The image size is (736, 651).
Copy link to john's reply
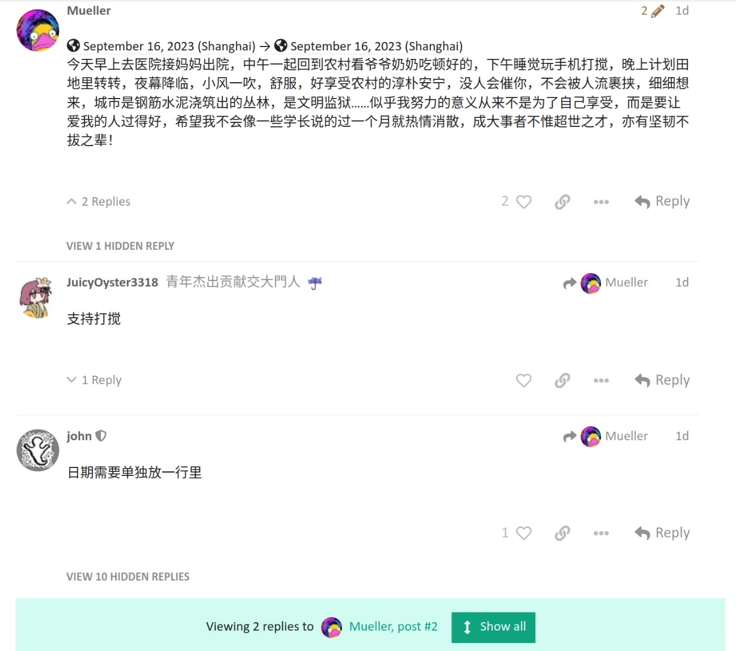(x=562, y=533)
